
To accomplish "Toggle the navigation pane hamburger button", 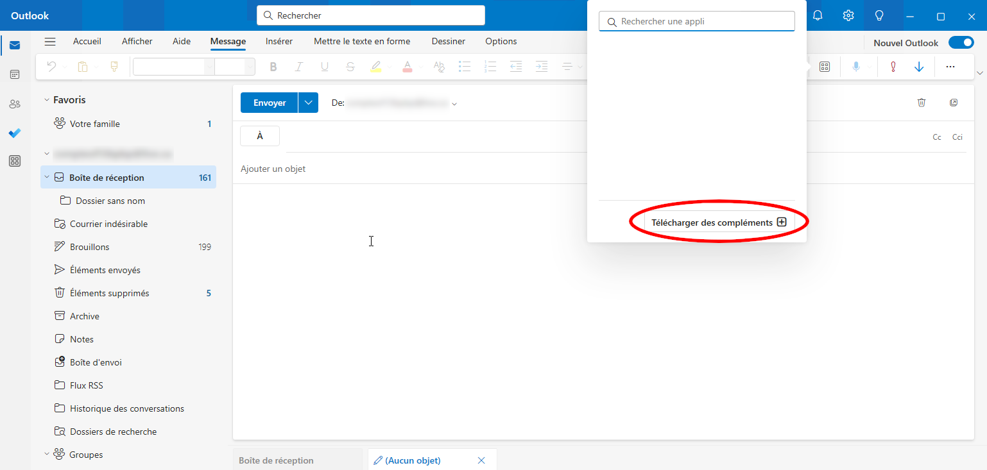I will coord(50,42).
